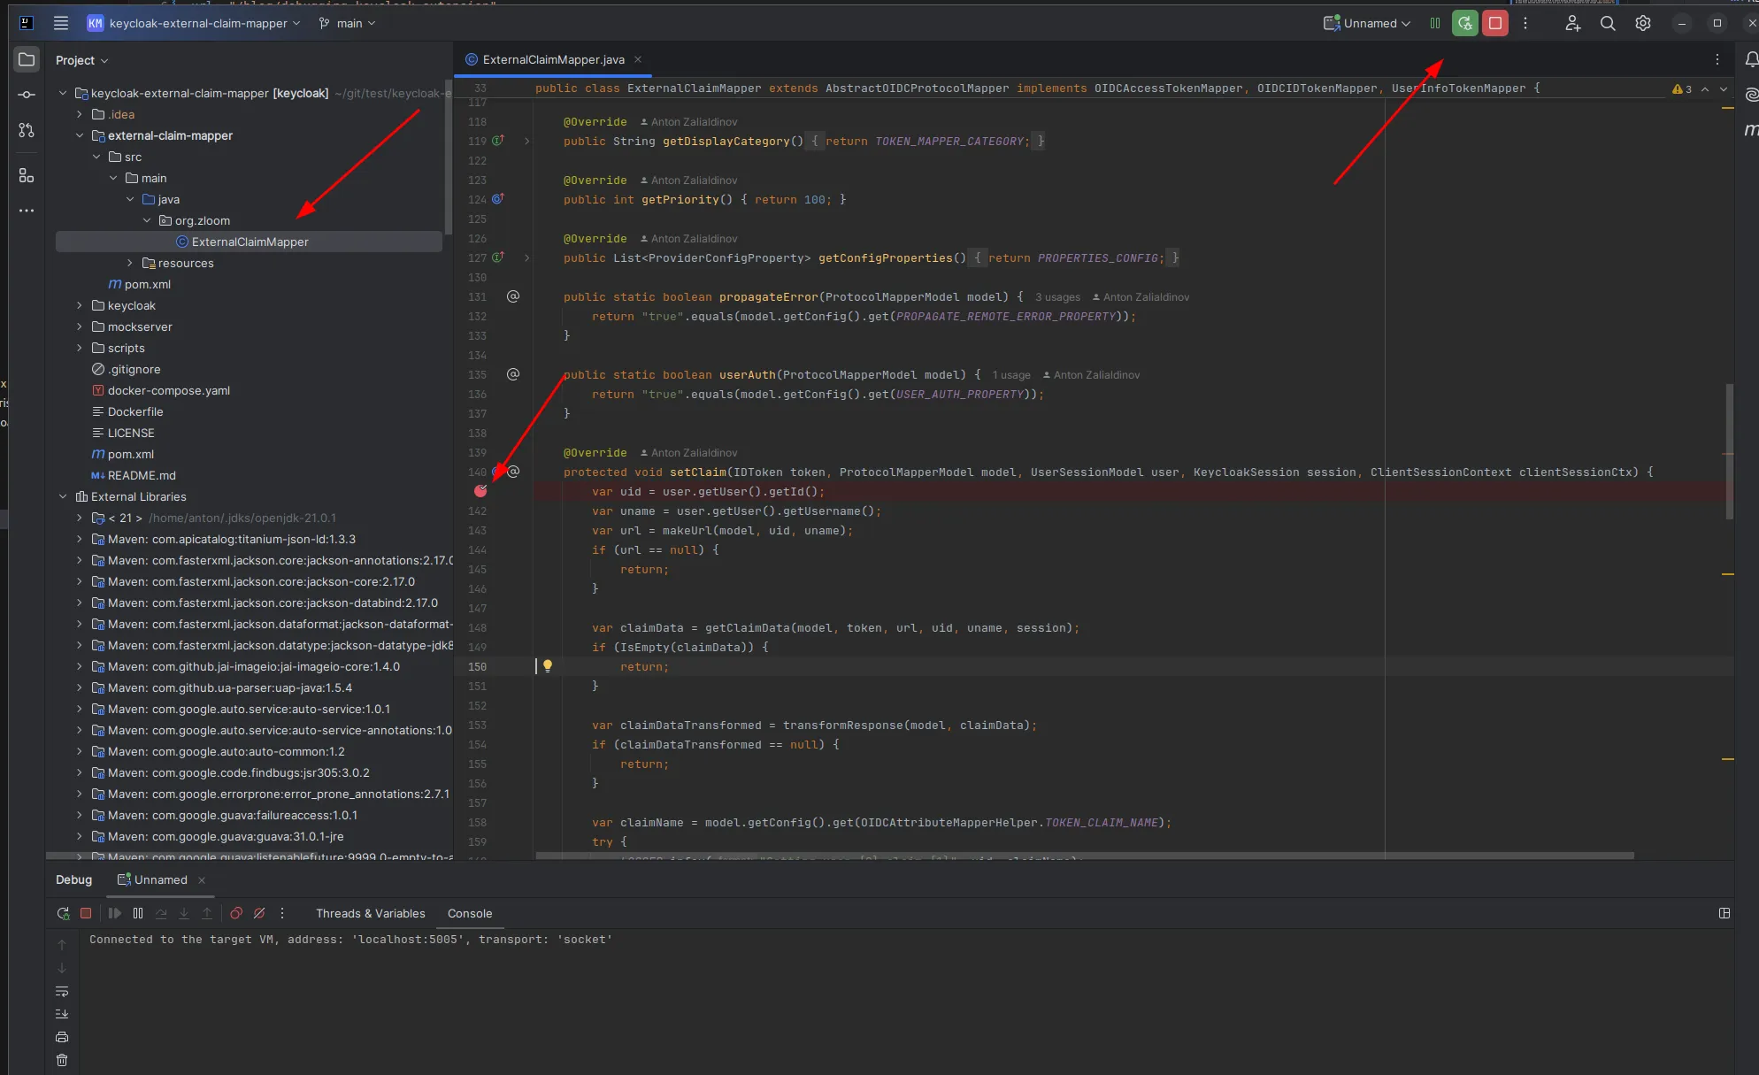The width and height of the screenshot is (1759, 1075).
Task: Click the 3 usages link on propagateError
Action: coord(1056,297)
